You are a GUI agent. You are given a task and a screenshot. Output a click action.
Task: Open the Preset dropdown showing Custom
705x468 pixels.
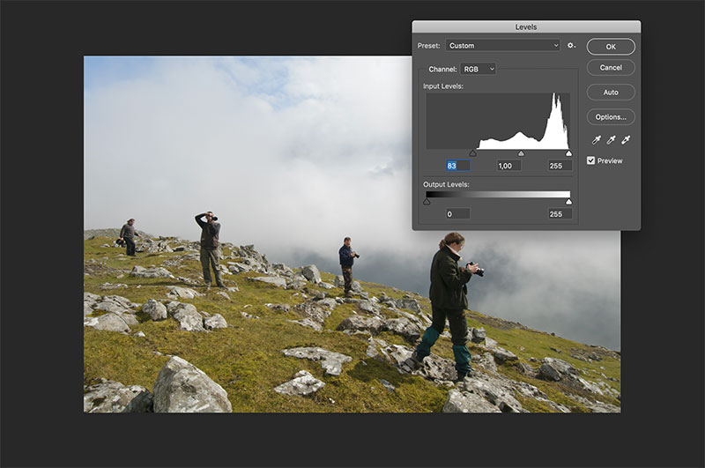tap(502, 46)
